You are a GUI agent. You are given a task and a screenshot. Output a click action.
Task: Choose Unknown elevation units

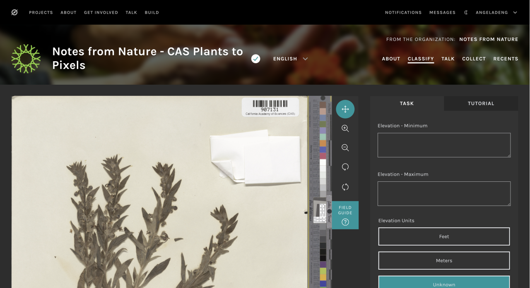(x=444, y=283)
